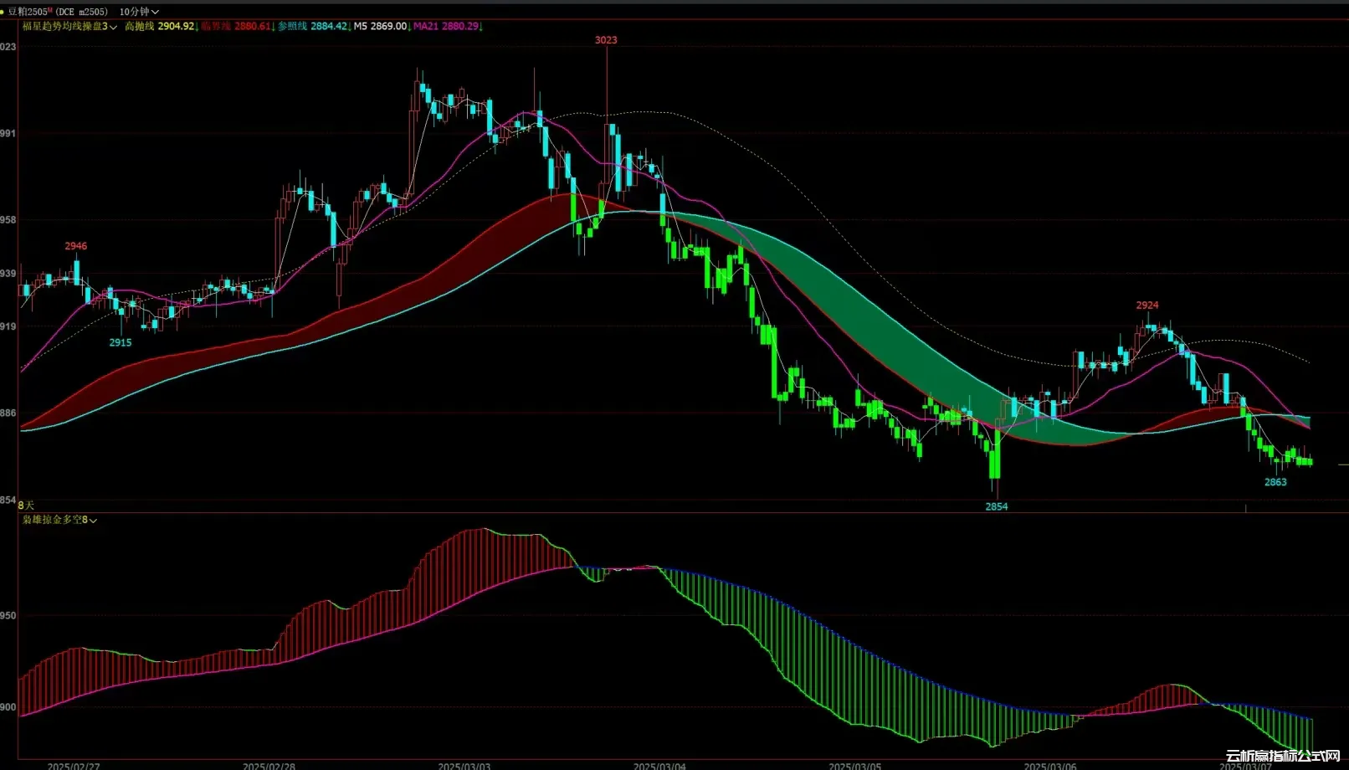Click the 8天 range label
Image resolution: width=1349 pixels, height=770 pixels.
(26, 506)
